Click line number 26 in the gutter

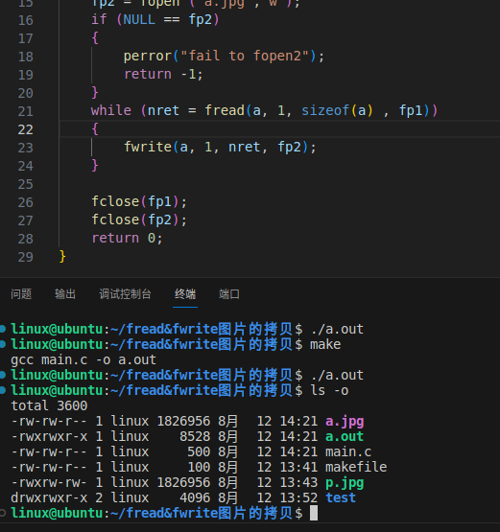pyautogui.click(x=26, y=202)
